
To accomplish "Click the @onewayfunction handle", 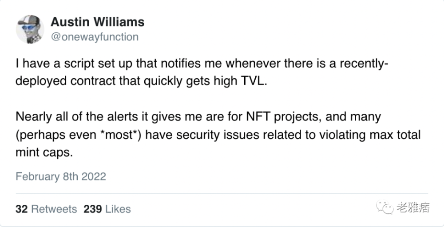I will click(x=95, y=37).
